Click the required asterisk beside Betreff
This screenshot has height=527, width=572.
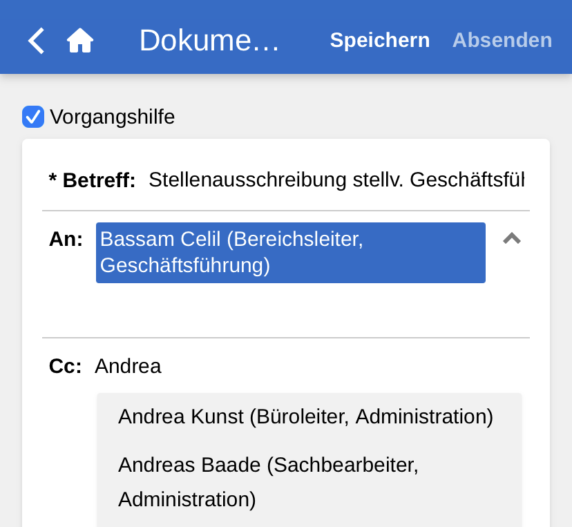pos(53,180)
